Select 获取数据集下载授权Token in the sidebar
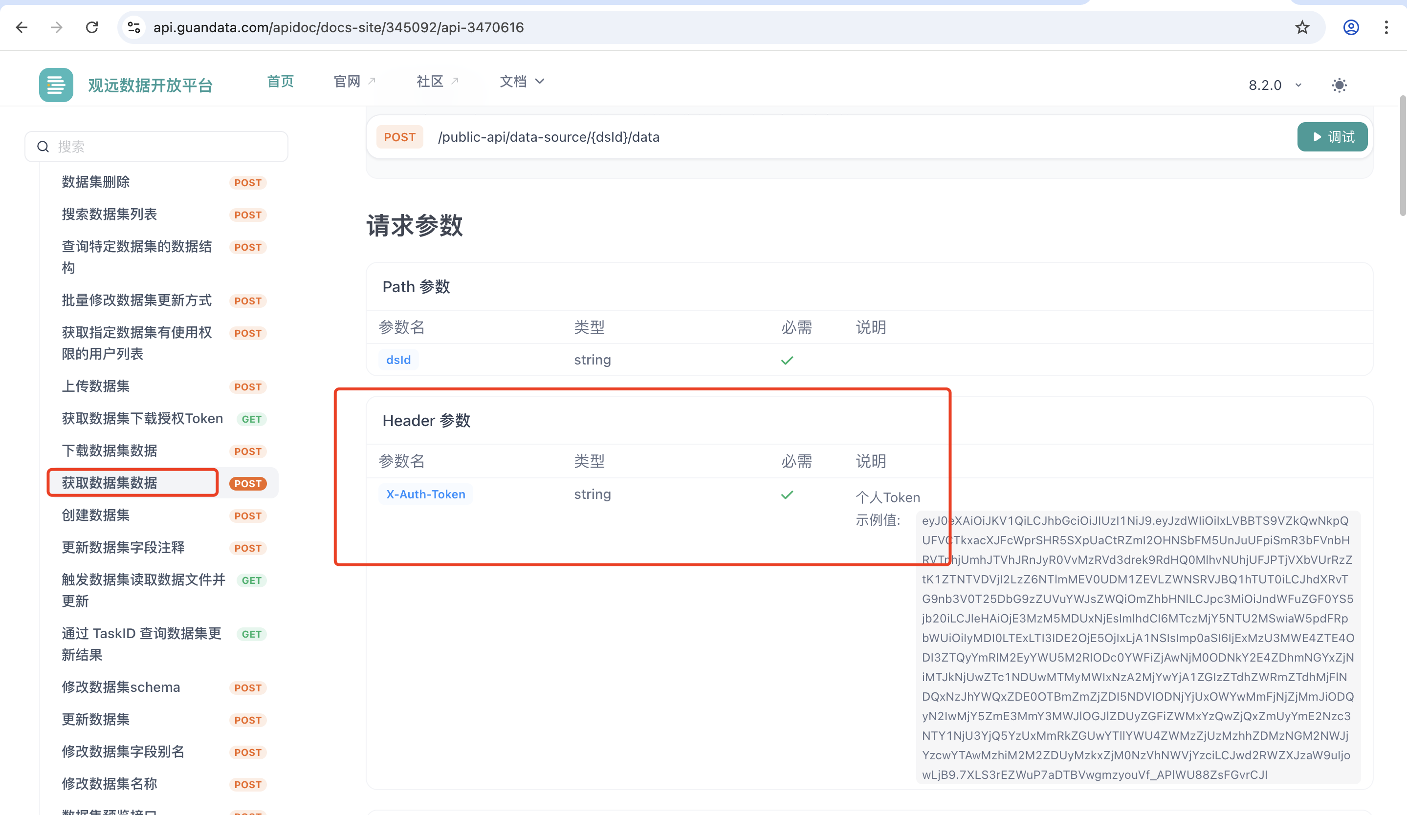The height and width of the screenshot is (815, 1407). pos(142,418)
